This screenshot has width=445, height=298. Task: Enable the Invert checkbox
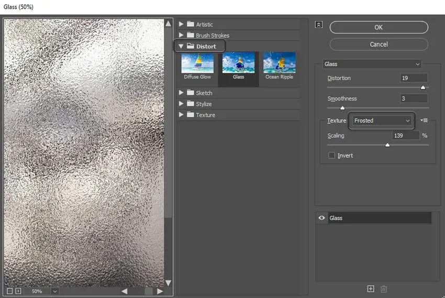[x=331, y=156]
